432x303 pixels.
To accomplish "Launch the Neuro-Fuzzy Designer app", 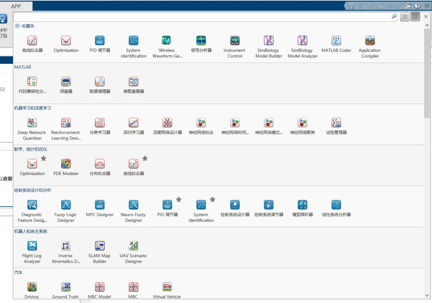I will point(134,211).
